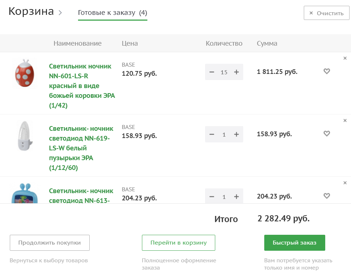Click the "Очистить" button to clear cart
Image resolution: width=351 pixels, height=275 pixels.
pos(326,13)
